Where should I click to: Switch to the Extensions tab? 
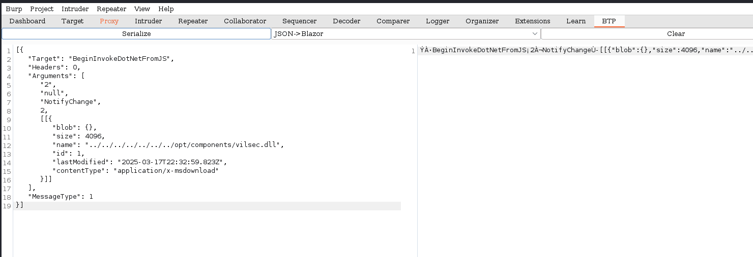[x=533, y=21]
